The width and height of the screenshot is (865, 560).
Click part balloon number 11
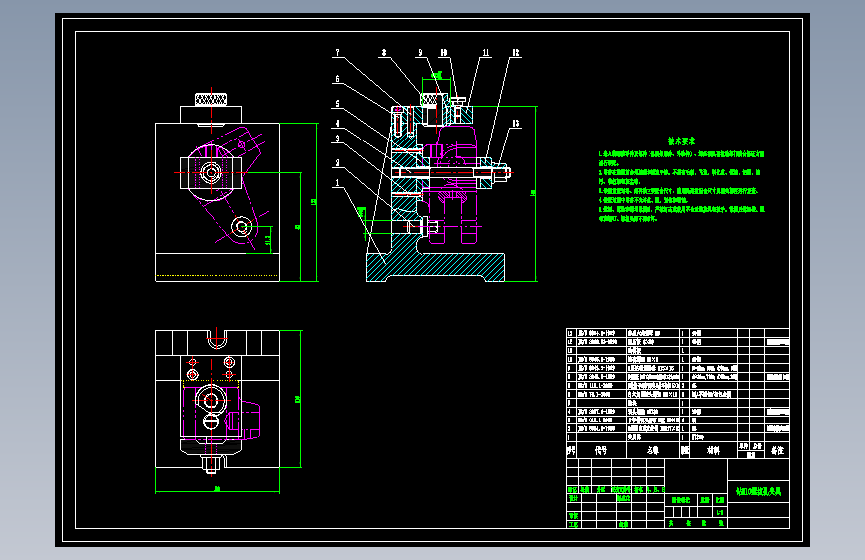pyautogui.click(x=486, y=53)
